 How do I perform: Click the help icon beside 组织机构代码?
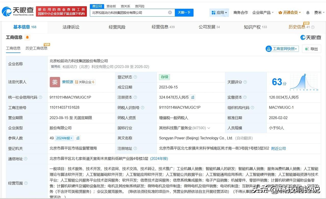pos(252,108)
